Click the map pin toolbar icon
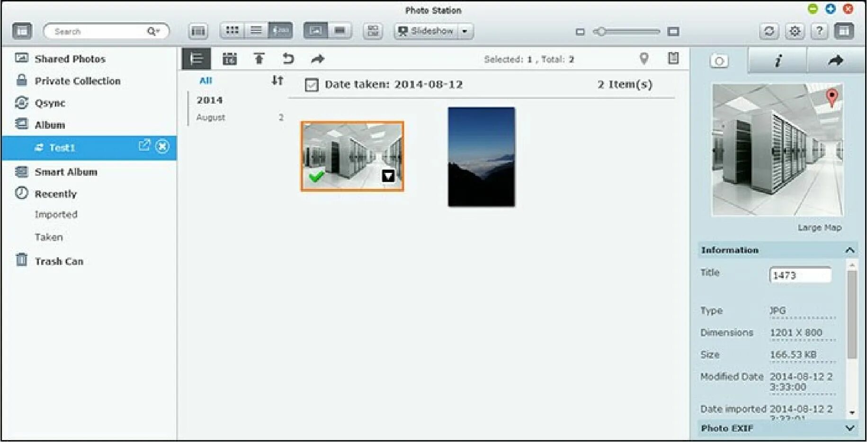This screenshot has height=442, width=867. tap(644, 58)
